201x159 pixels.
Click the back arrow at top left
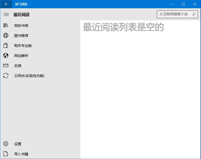tap(6, 4)
